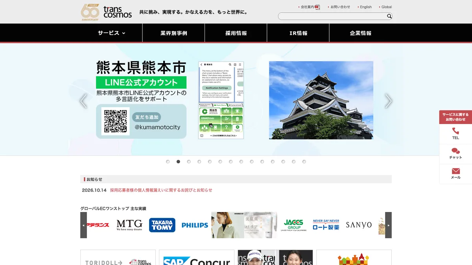This screenshot has width=472, height=265.
Task: Click the TAKARA TOMY logo
Action: point(162,225)
